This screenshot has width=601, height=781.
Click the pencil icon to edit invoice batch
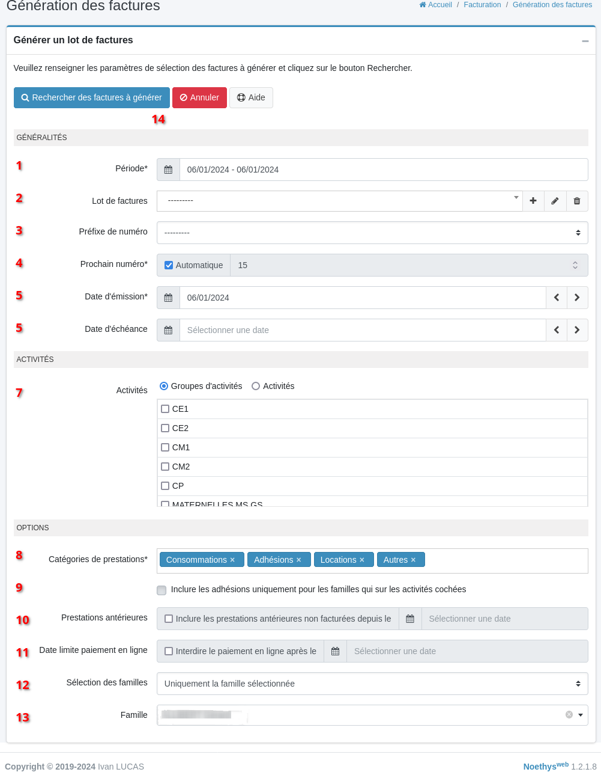[555, 201]
